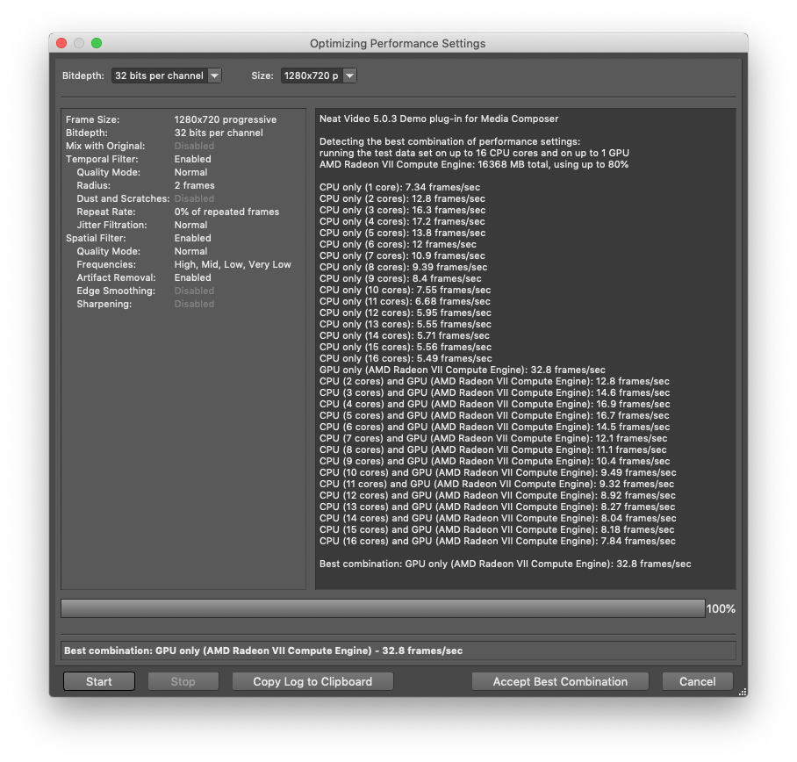Screen dimensions: 797x762
Task: Click the Dust and Scratches 'Disabled' value
Action: (x=194, y=198)
